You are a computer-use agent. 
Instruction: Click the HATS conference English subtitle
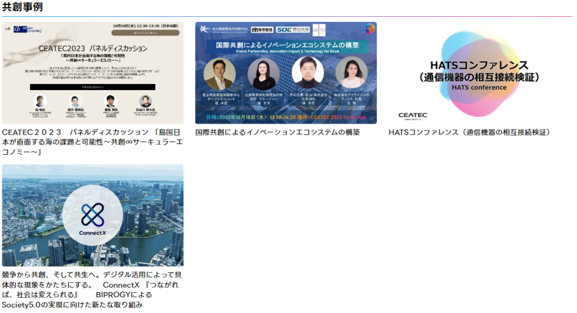click(x=479, y=87)
